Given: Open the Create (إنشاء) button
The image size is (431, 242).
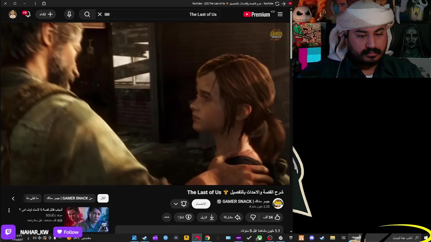Looking at the screenshot, I should click(46, 14).
